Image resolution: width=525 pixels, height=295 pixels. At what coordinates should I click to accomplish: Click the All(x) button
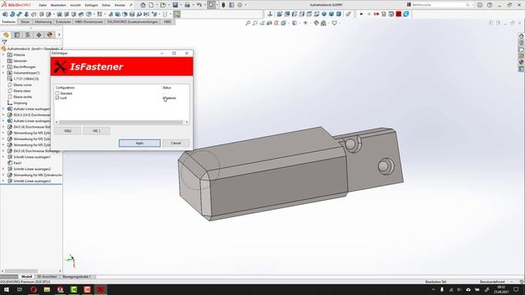tap(67, 131)
